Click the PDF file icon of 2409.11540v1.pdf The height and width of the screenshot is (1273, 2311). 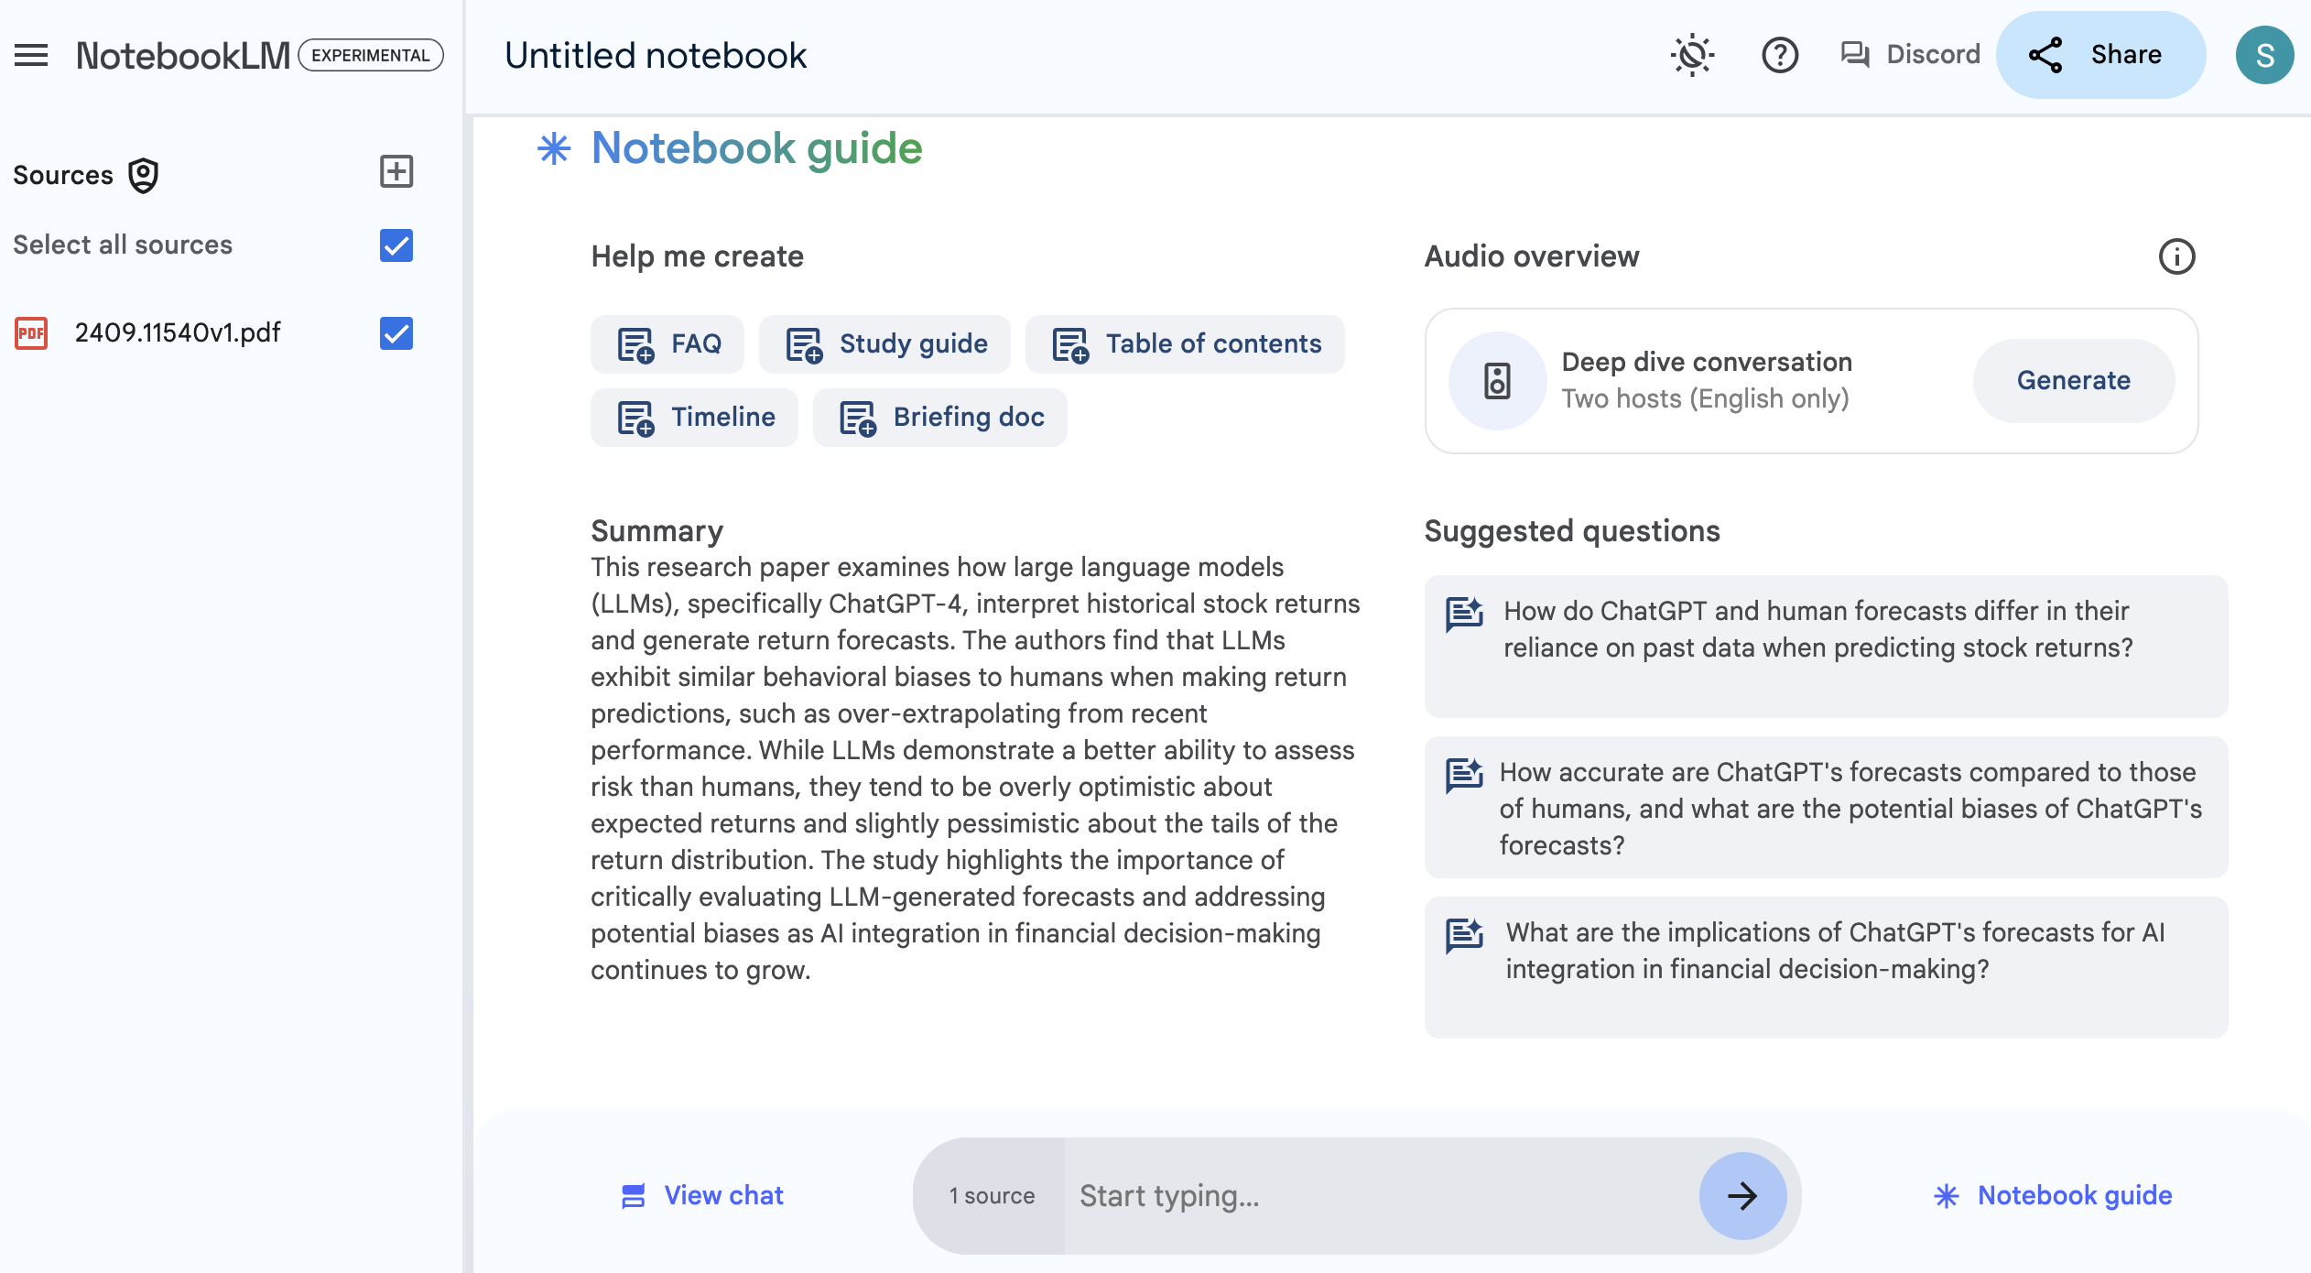tap(31, 333)
